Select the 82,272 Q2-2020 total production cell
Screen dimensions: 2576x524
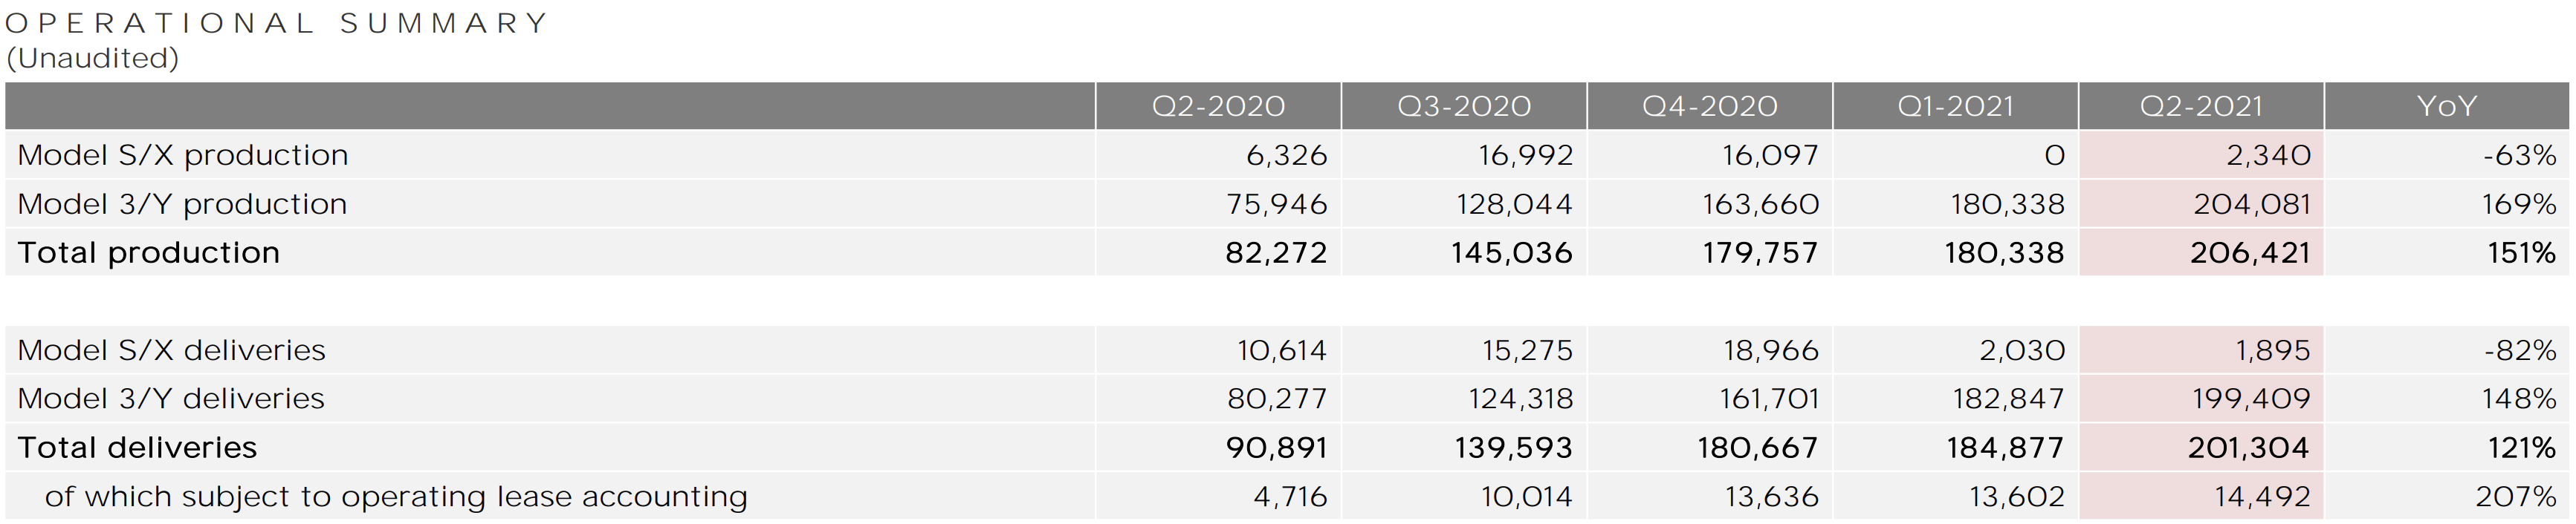coord(1218,252)
